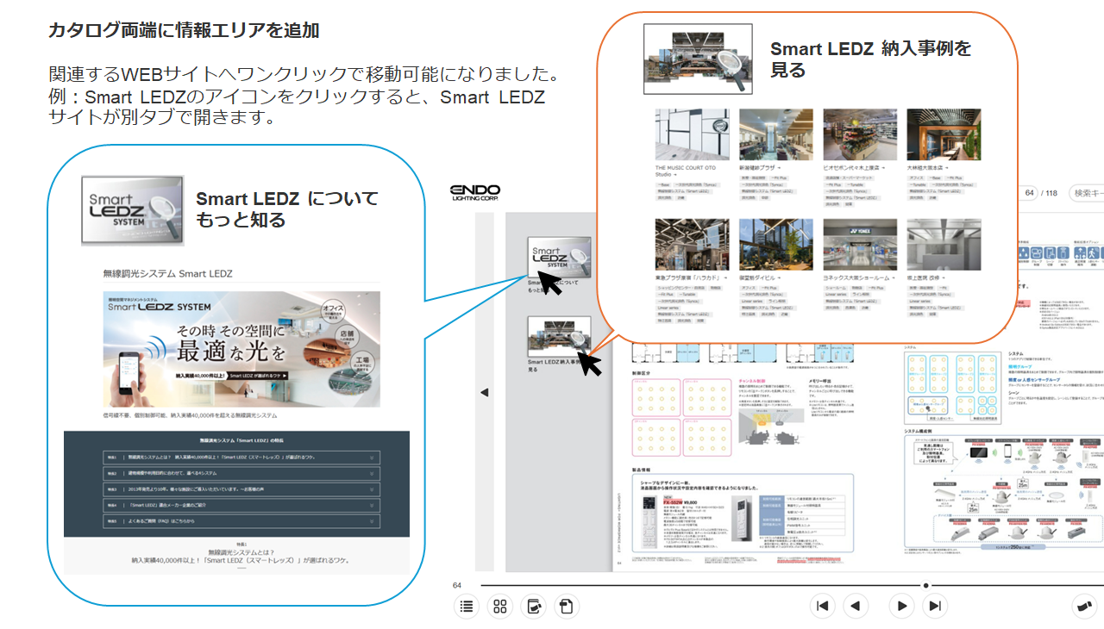
Task: Click the case studies photo icon in sidebar
Action: (559, 337)
